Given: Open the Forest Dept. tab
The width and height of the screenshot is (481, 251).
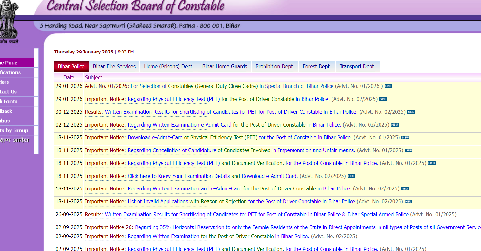Looking at the screenshot, I should 317,66.
